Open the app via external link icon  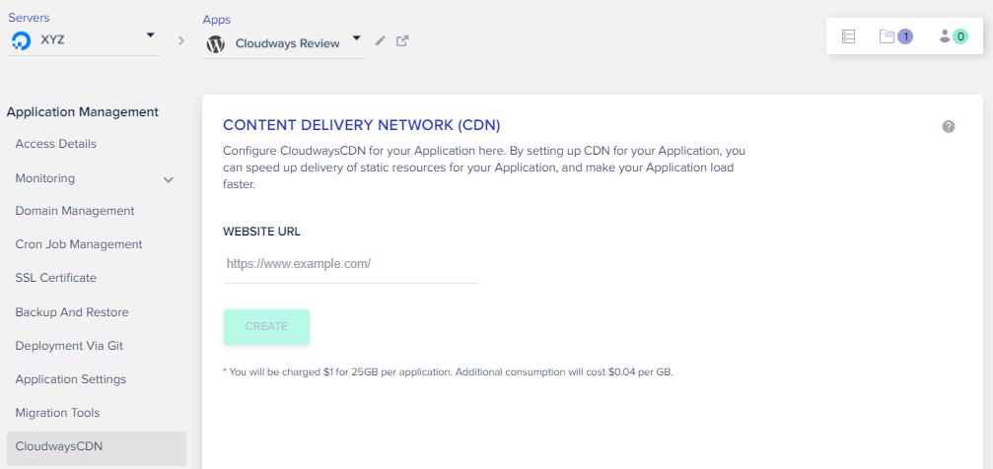402,41
